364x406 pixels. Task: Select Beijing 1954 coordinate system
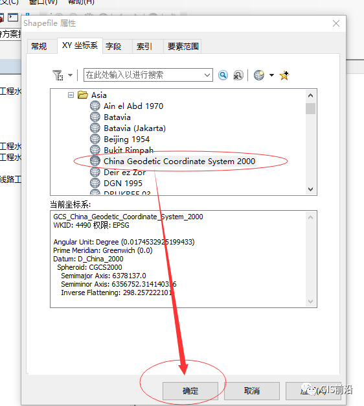[x=126, y=139]
